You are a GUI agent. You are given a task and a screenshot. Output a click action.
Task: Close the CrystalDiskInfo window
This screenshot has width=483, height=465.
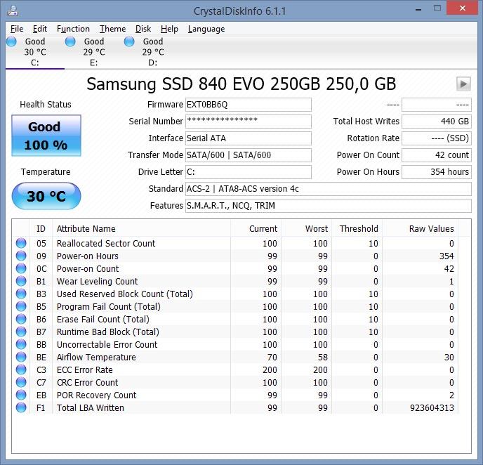tap(462, 8)
